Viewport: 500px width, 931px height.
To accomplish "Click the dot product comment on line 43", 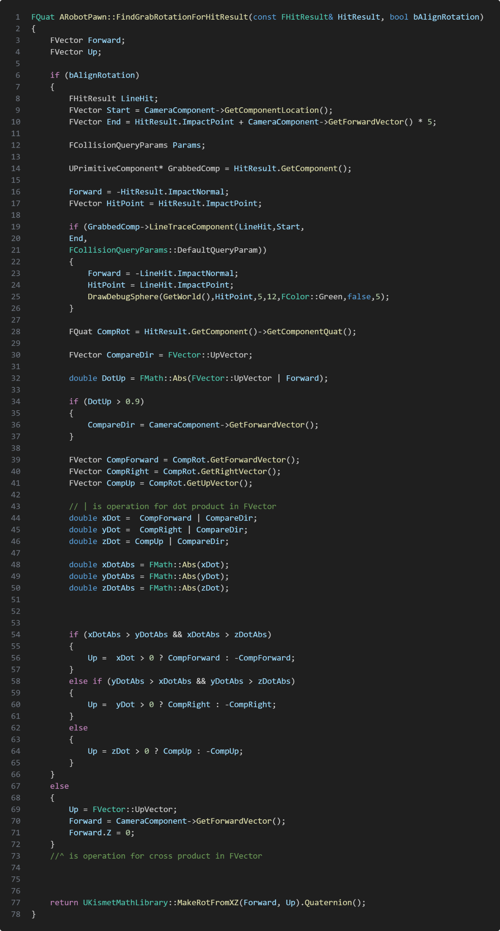I will (x=172, y=507).
